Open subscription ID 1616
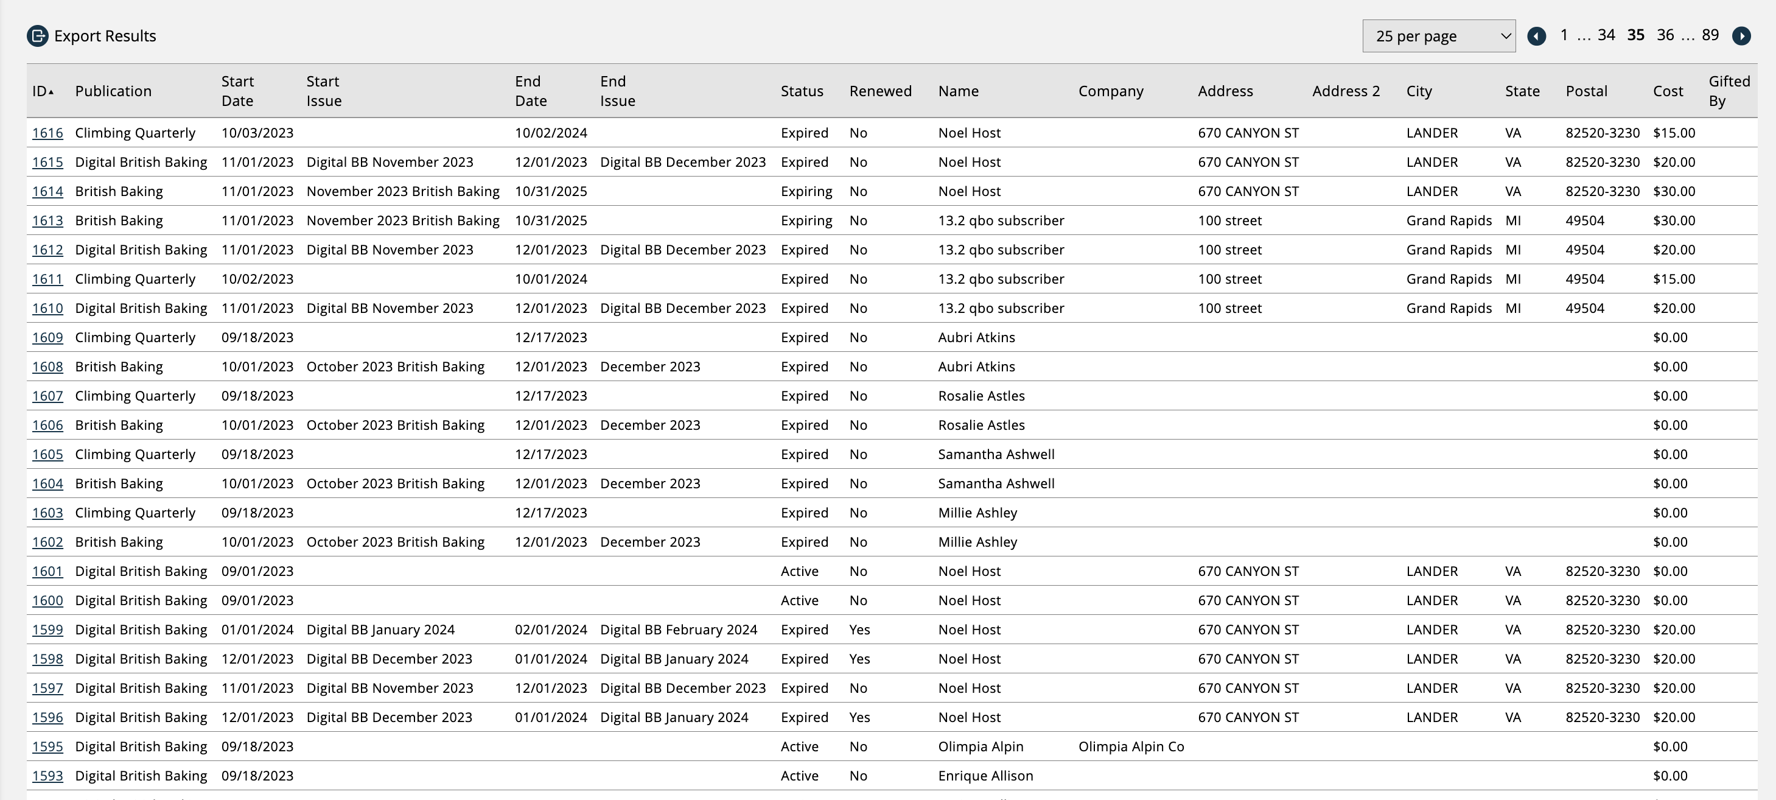This screenshot has width=1776, height=800. pyautogui.click(x=47, y=133)
